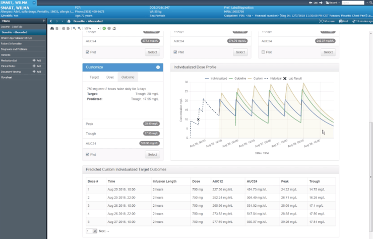Click the Print icon

[x=341, y=21]
